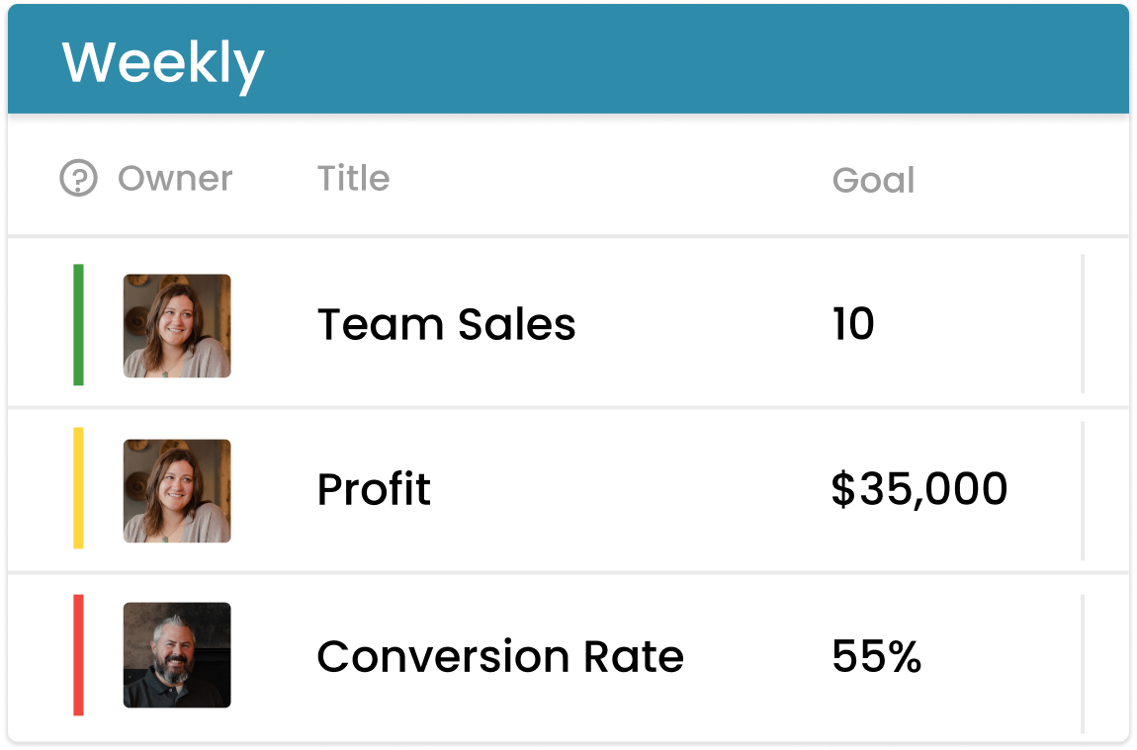Viewport: 1137px width, 750px height.
Task: Select the owner avatar on the Profit row
Action: click(176, 491)
